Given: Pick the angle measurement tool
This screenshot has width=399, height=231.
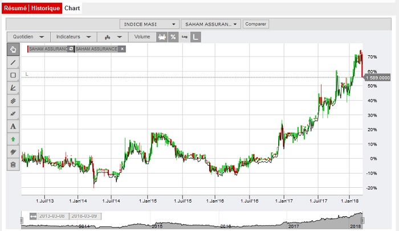Looking at the screenshot, I should (x=13, y=88).
